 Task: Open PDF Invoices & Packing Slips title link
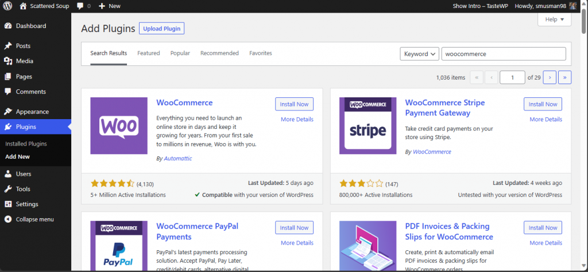(x=449, y=231)
